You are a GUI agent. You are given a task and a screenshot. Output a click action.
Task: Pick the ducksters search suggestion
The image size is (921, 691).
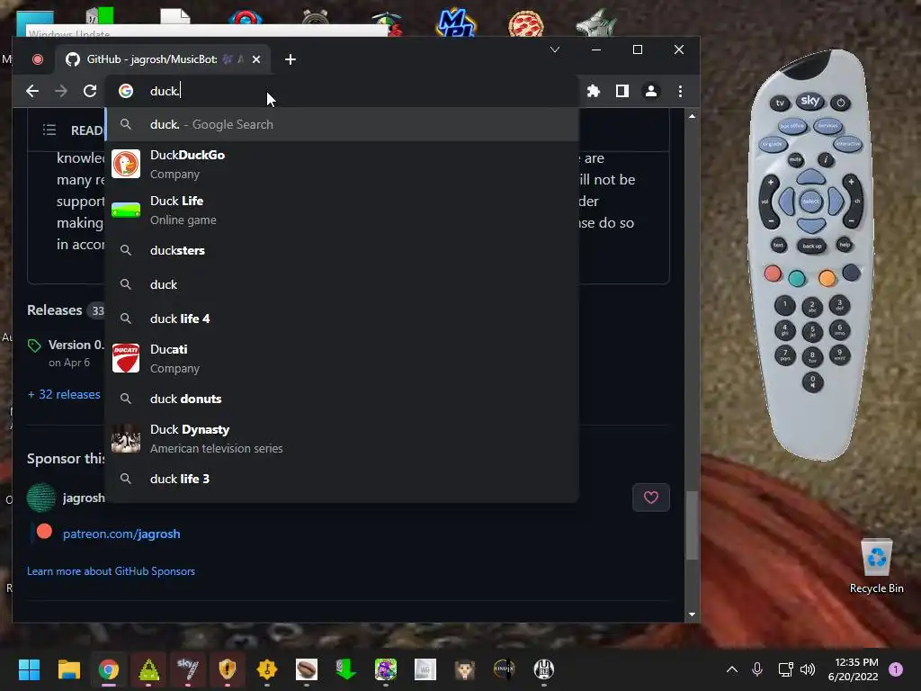click(x=342, y=250)
